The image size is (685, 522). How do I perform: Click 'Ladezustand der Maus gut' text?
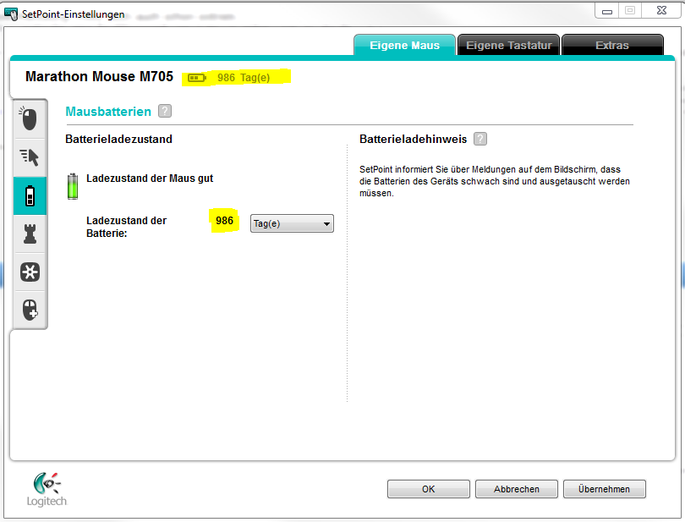150,179
